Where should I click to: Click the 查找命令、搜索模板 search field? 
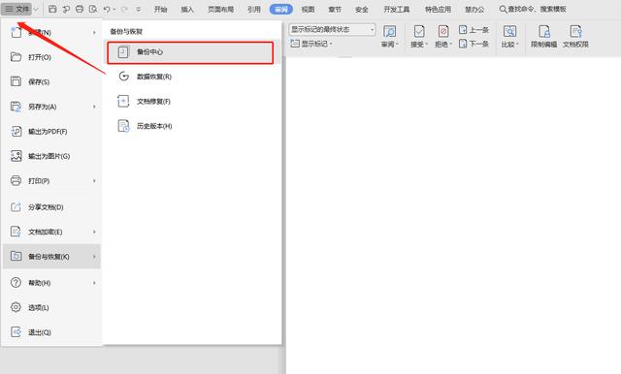tap(533, 9)
